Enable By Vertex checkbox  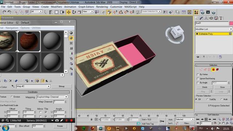coord(198,74)
